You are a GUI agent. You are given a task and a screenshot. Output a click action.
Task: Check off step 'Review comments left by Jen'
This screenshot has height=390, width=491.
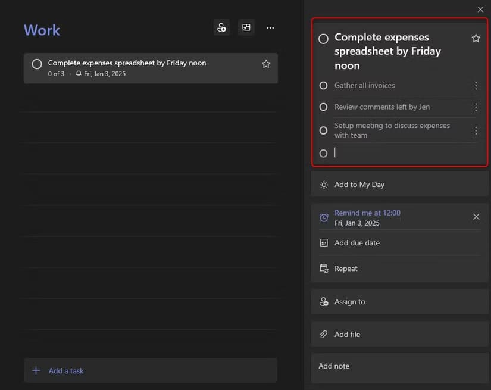point(324,107)
